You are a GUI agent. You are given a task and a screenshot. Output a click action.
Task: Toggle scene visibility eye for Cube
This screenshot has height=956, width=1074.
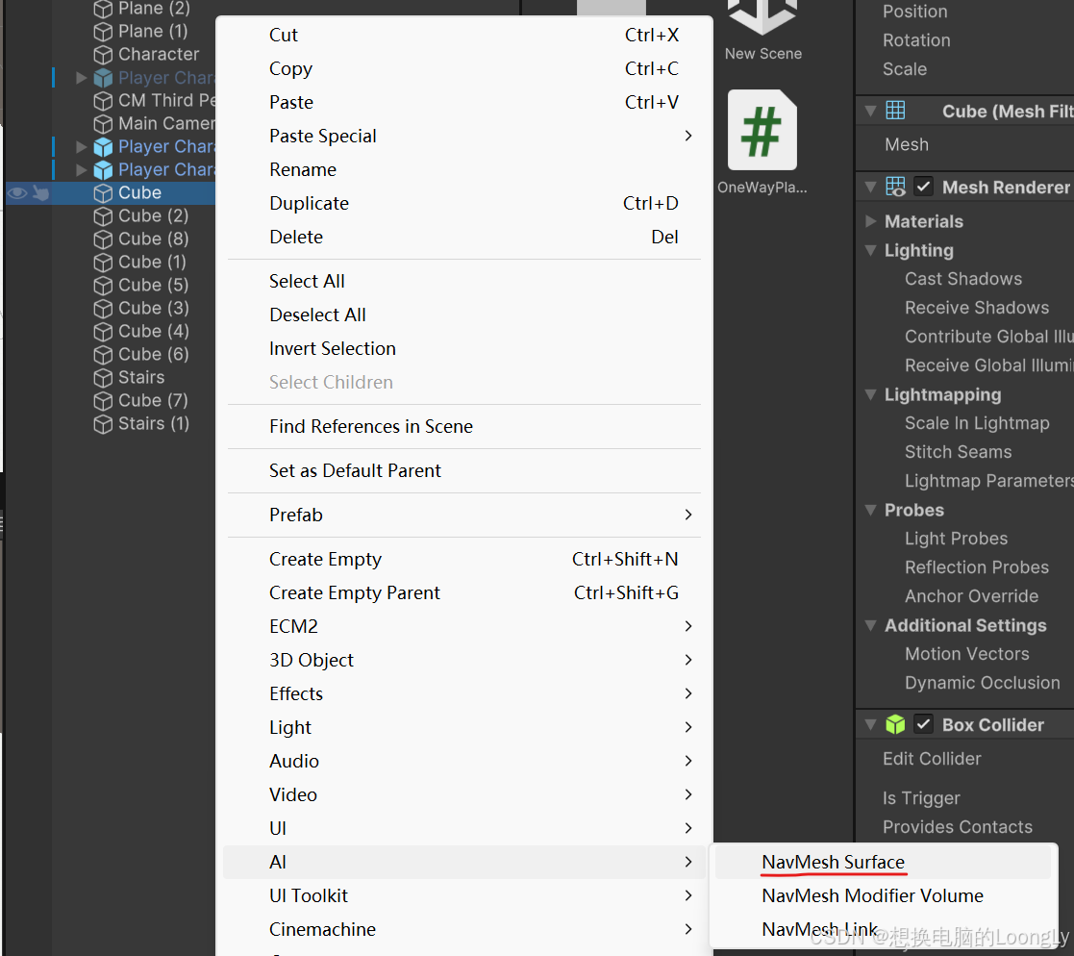[17, 193]
